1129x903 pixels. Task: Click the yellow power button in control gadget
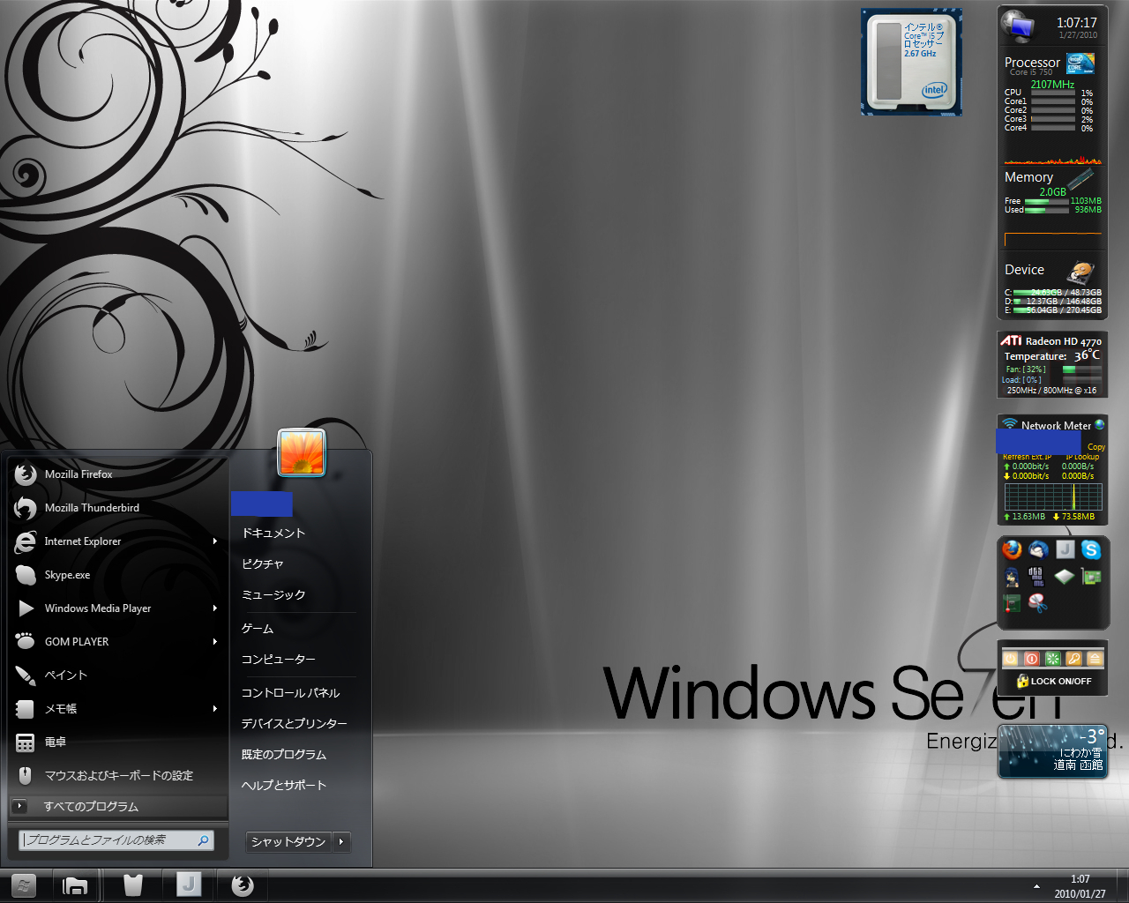(1011, 658)
